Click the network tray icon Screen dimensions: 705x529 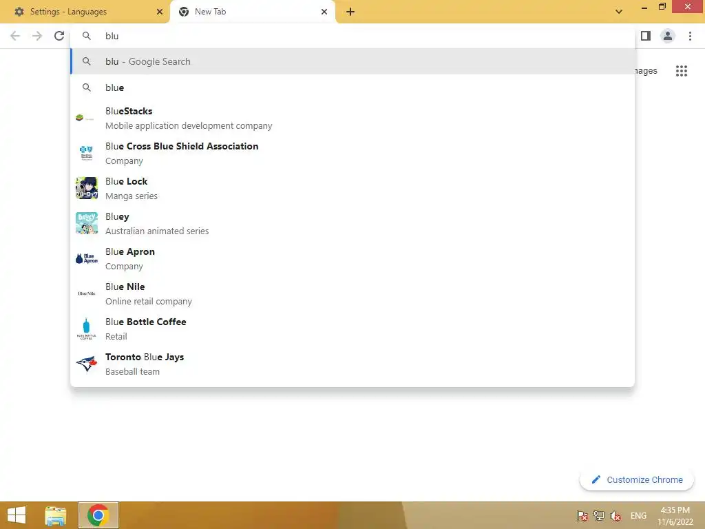599,516
